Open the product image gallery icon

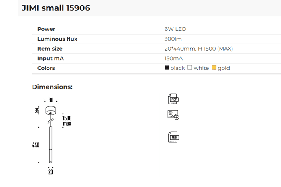173,115
